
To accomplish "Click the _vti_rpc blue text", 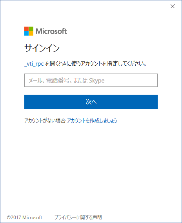I will pos(34,64).
